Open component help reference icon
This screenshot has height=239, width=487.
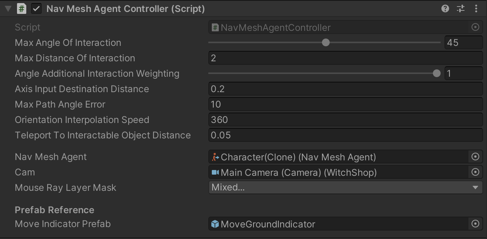point(445,8)
